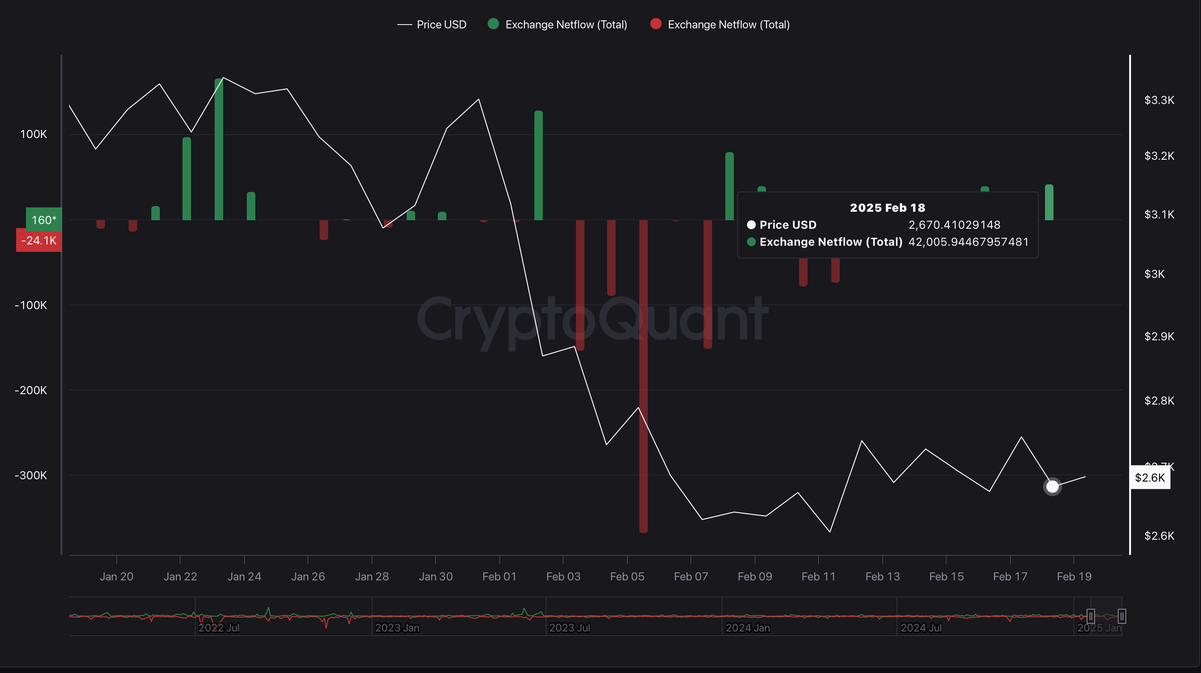This screenshot has width=1201, height=673.
Task: Click the right handle of the range navigator
Action: (1122, 616)
